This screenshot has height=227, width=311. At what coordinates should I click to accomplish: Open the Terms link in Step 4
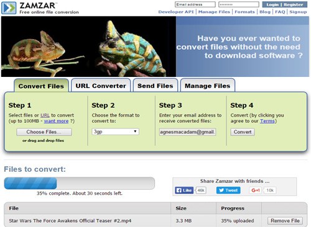point(267,121)
